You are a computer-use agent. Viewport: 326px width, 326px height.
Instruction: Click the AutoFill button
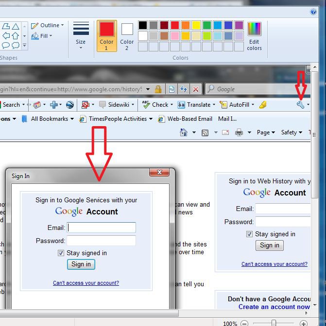237,105
